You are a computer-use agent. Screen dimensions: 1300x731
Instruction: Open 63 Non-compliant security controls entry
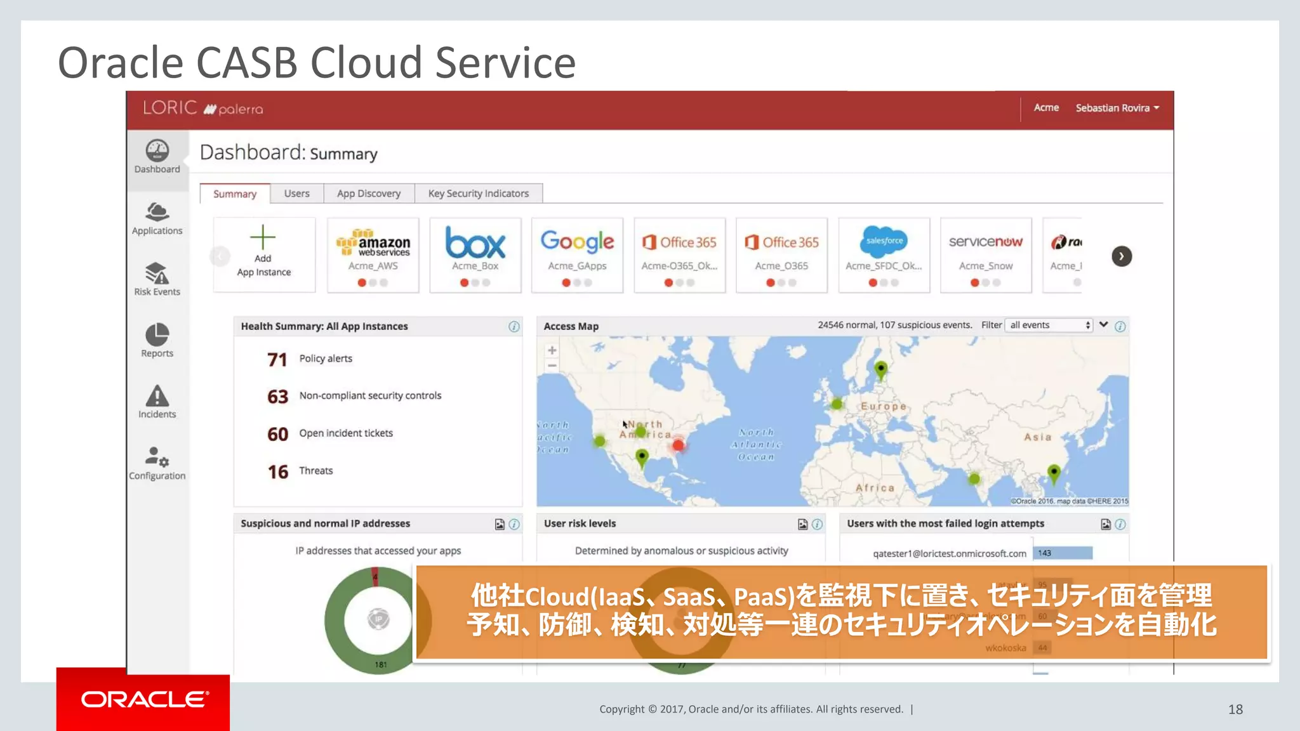click(354, 397)
